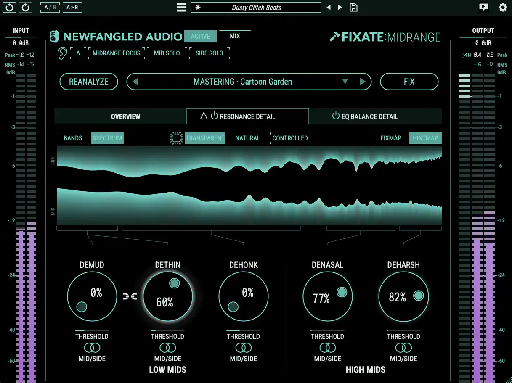Select HINTMAP view
512x383 pixels.
point(425,138)
